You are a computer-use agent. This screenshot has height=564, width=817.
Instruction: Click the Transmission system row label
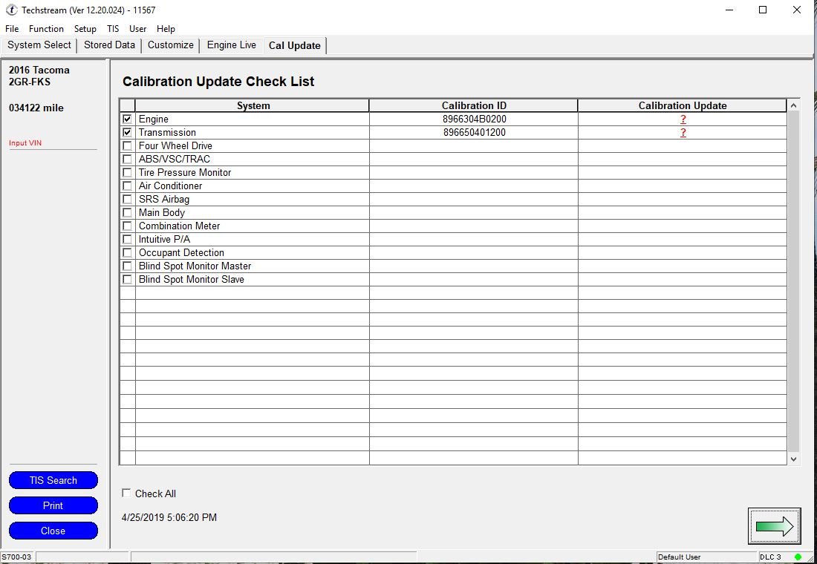pos(167,132)
